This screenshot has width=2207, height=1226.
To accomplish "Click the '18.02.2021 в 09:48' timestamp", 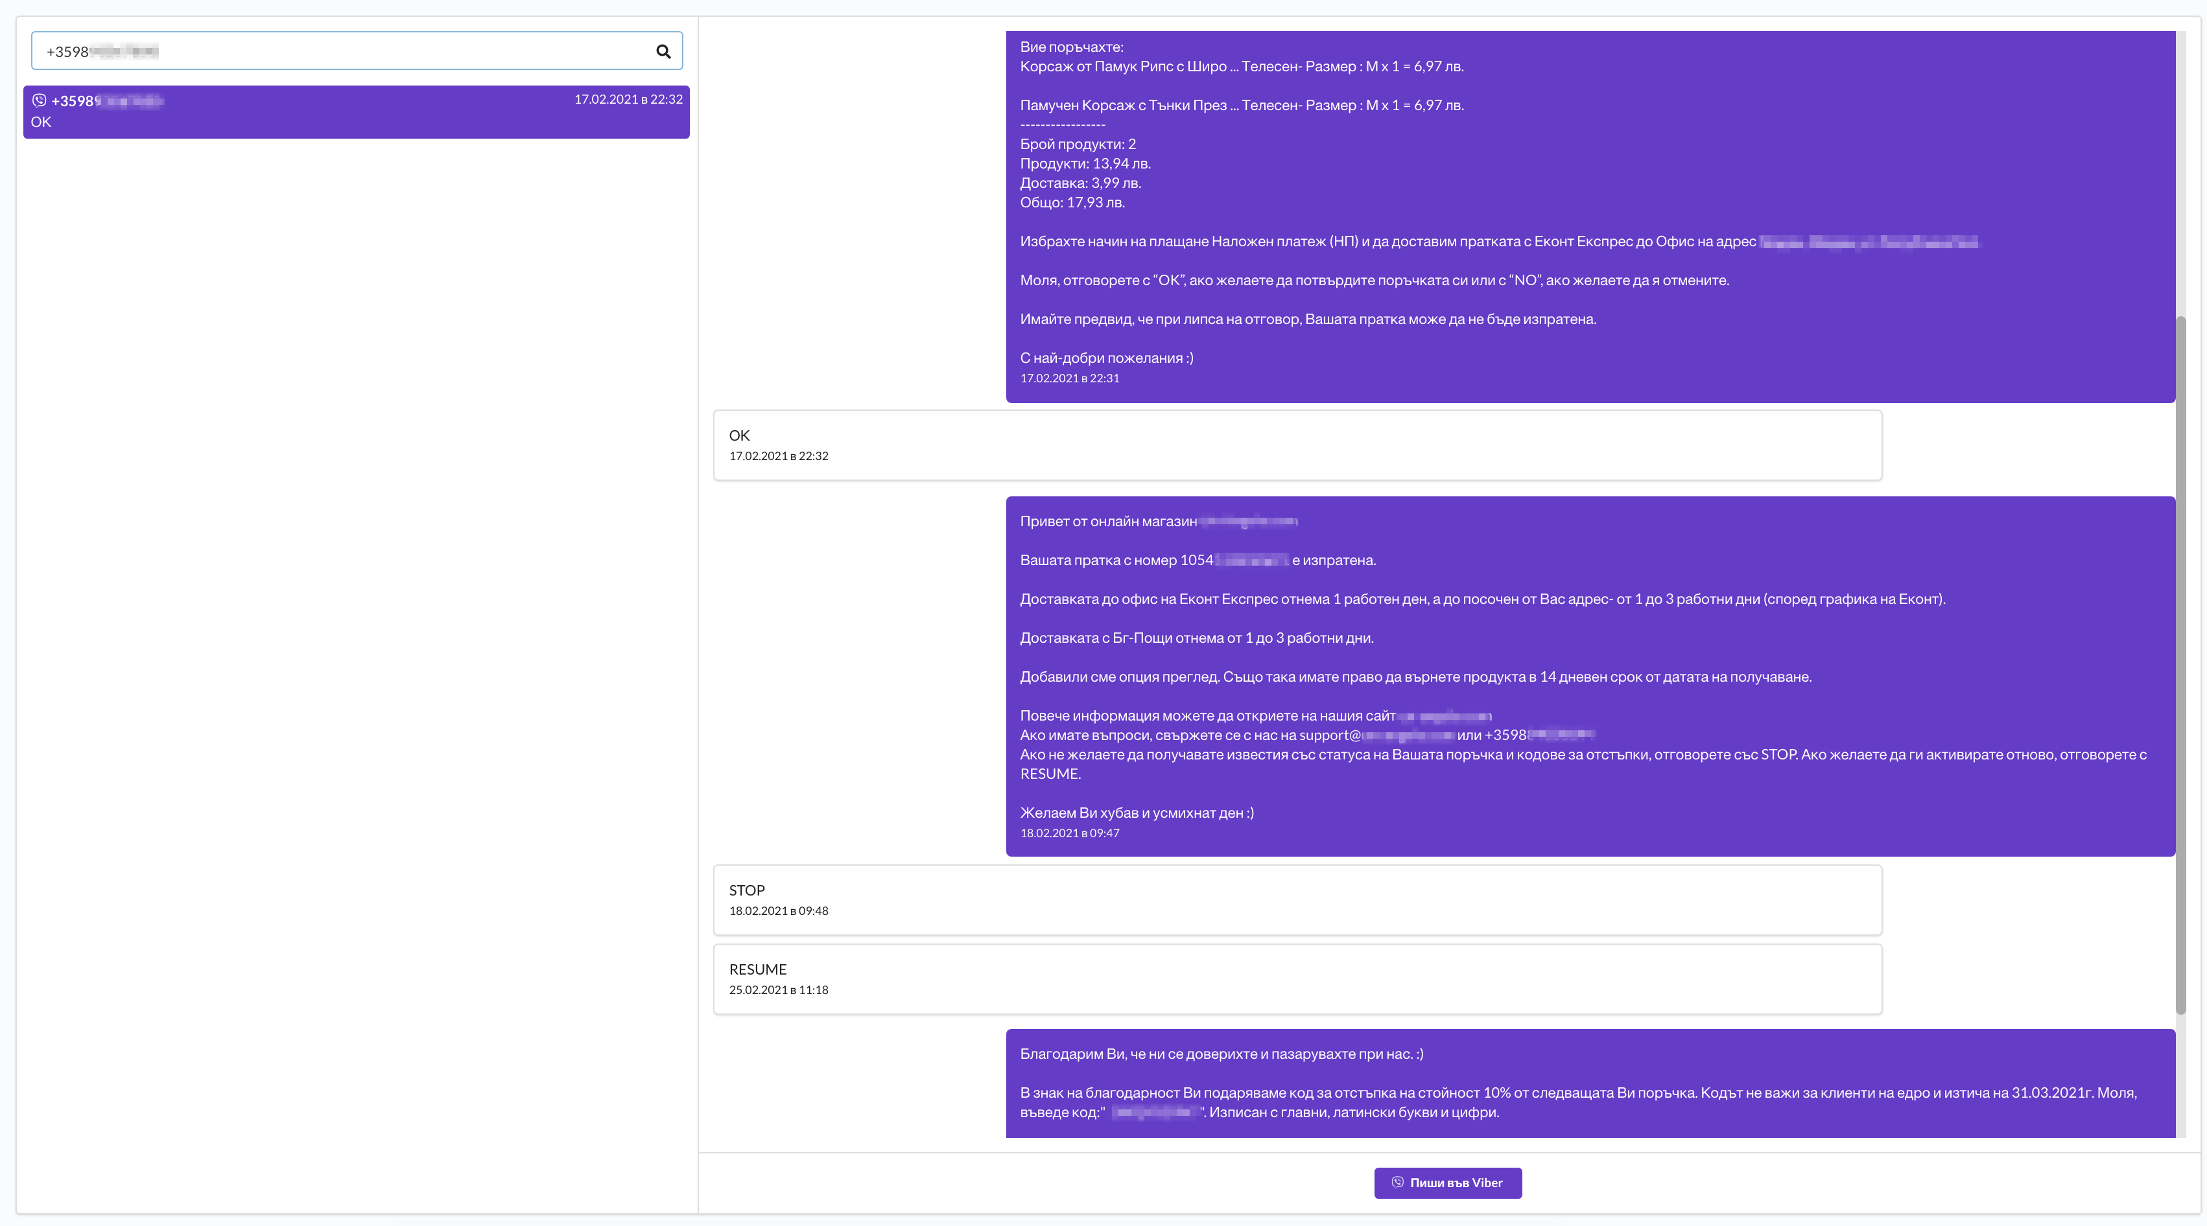I will click(778, 911).
